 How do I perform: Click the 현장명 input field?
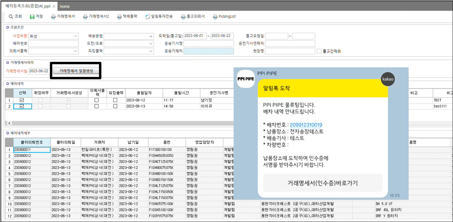(290, 51)
